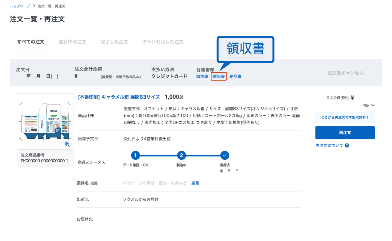Click the ここから再注文で木型代無料！ banner
Screen dimensions: 392x241
345,117
